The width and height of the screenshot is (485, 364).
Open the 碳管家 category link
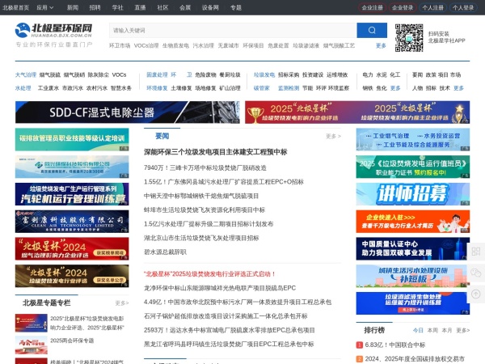coord(262,88)
